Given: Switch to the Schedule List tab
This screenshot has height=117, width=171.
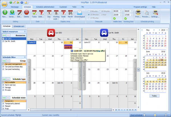Looking at the screenshot, I should point(19,26).
